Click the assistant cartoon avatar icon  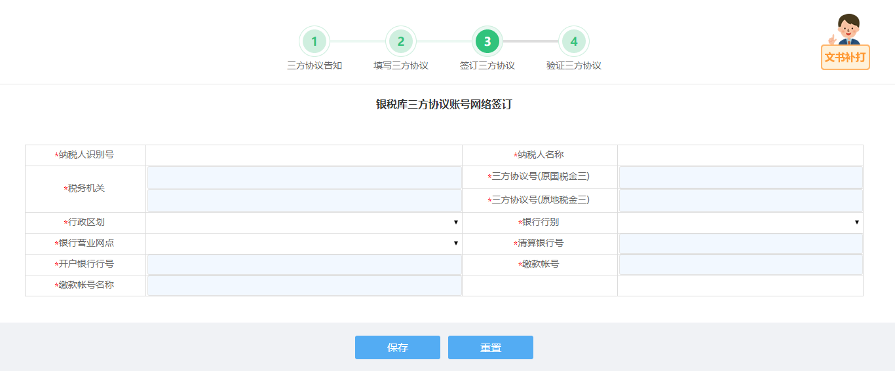(x=847, y=29)
